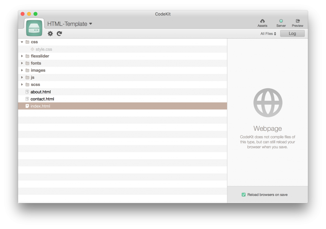Uncheck Reload browsers on save

click(244, 195)
